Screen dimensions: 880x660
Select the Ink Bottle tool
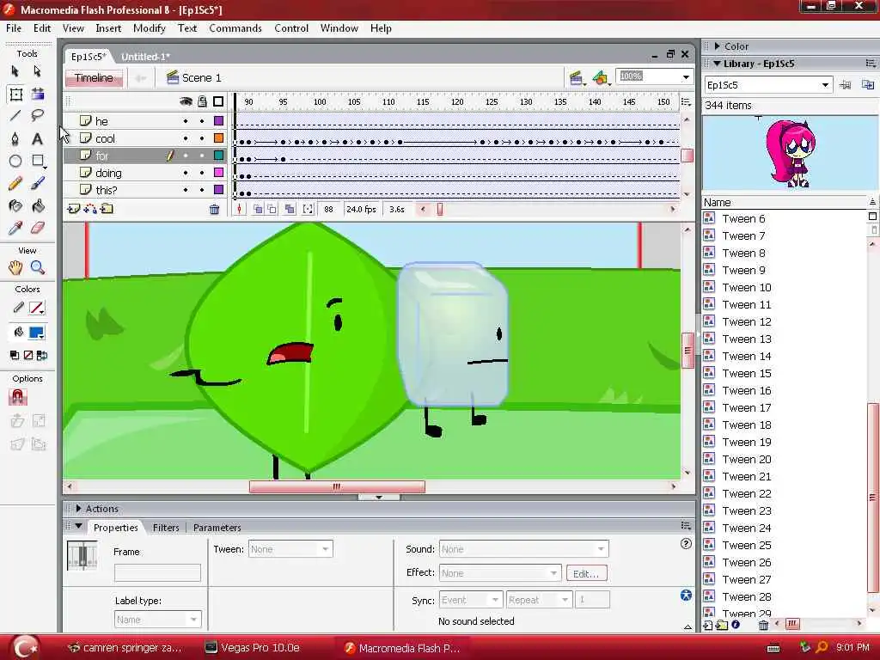click(x=15, y=206)
